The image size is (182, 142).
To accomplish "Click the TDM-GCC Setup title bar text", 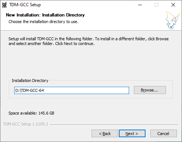I will click(25, 5).
